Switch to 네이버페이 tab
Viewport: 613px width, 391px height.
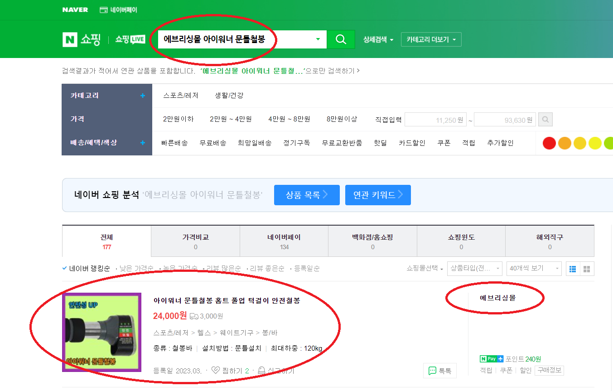[x=284, y=241]
